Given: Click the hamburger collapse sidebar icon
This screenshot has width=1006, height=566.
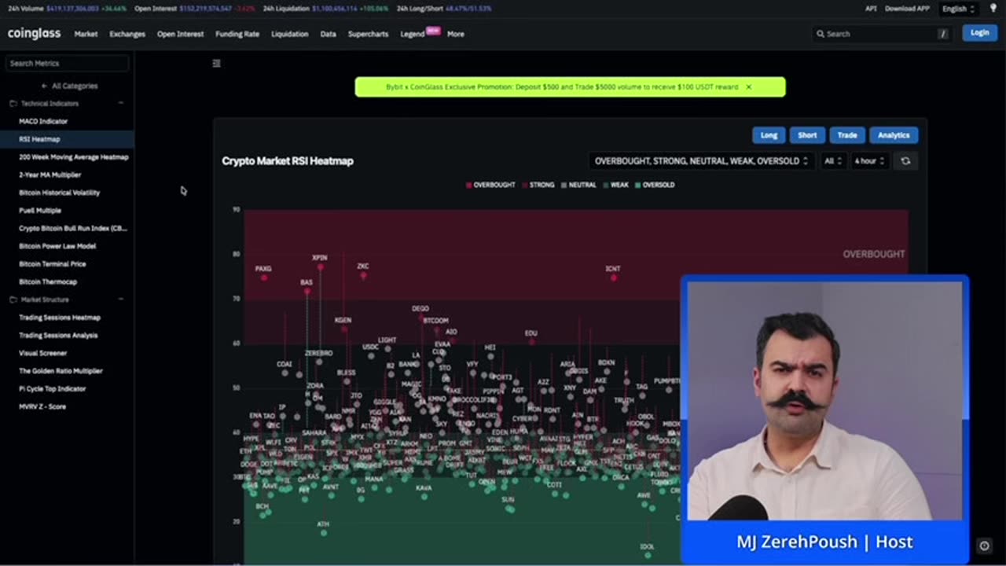Looking at the screenshot, I should pos(217,63).
